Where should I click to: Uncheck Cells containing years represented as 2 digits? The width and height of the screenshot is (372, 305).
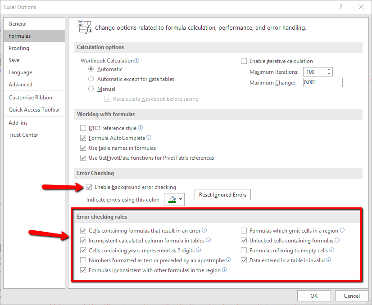click(x=83, y=250)
